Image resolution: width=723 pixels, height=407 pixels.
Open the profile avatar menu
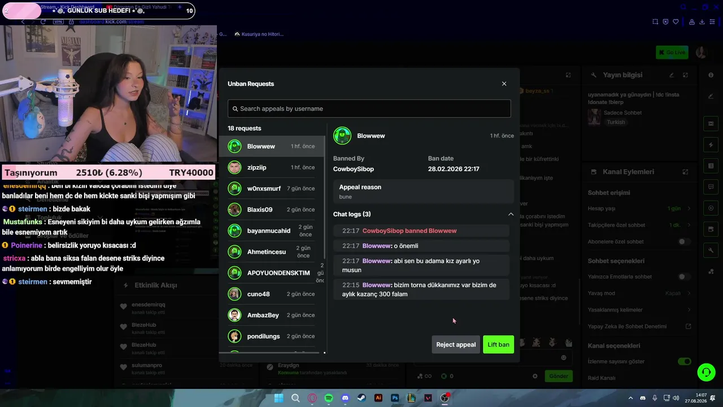tap(702, 53)
